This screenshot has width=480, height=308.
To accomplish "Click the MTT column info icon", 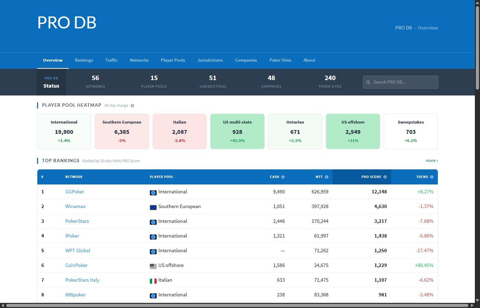I will 327,177.
